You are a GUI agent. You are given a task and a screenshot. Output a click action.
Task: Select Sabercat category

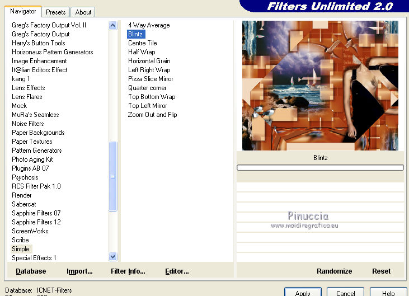coord(23,204)
